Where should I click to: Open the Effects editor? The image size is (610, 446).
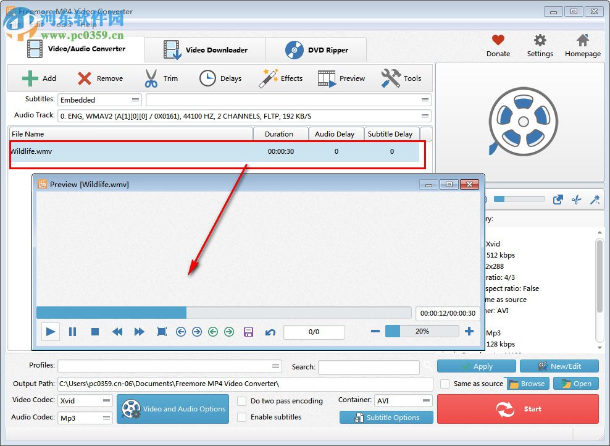coord(281,78)
